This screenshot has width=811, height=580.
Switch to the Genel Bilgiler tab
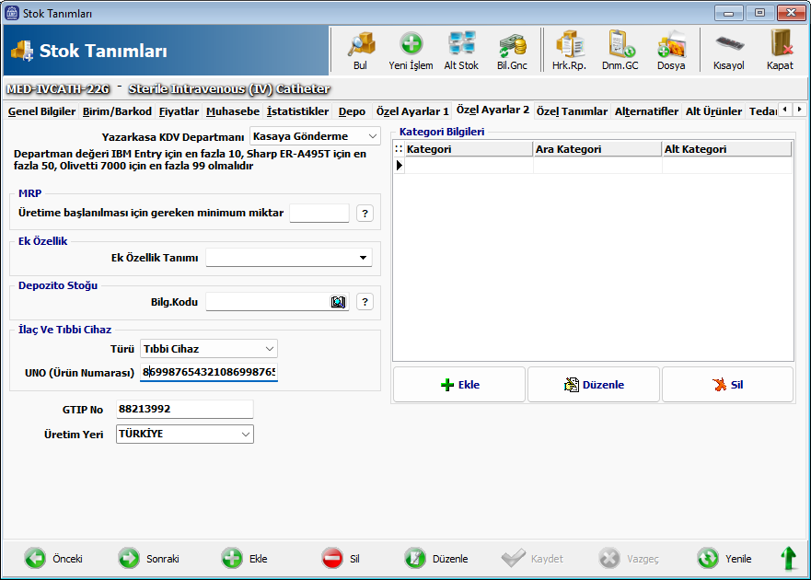click(41, 111)
